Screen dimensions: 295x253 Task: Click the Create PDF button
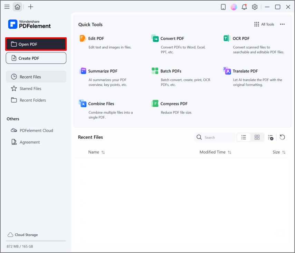36,58
